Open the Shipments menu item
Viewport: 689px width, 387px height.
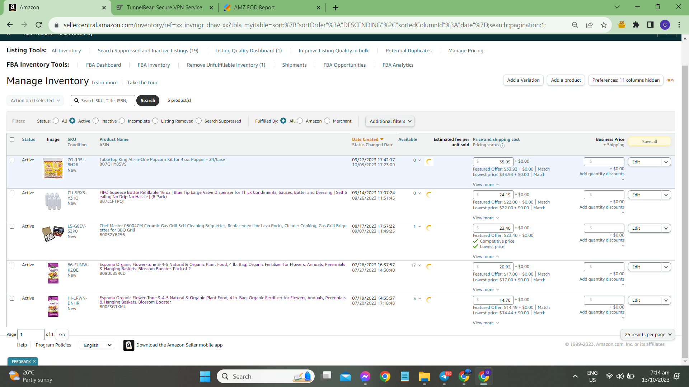coord(294,65)
